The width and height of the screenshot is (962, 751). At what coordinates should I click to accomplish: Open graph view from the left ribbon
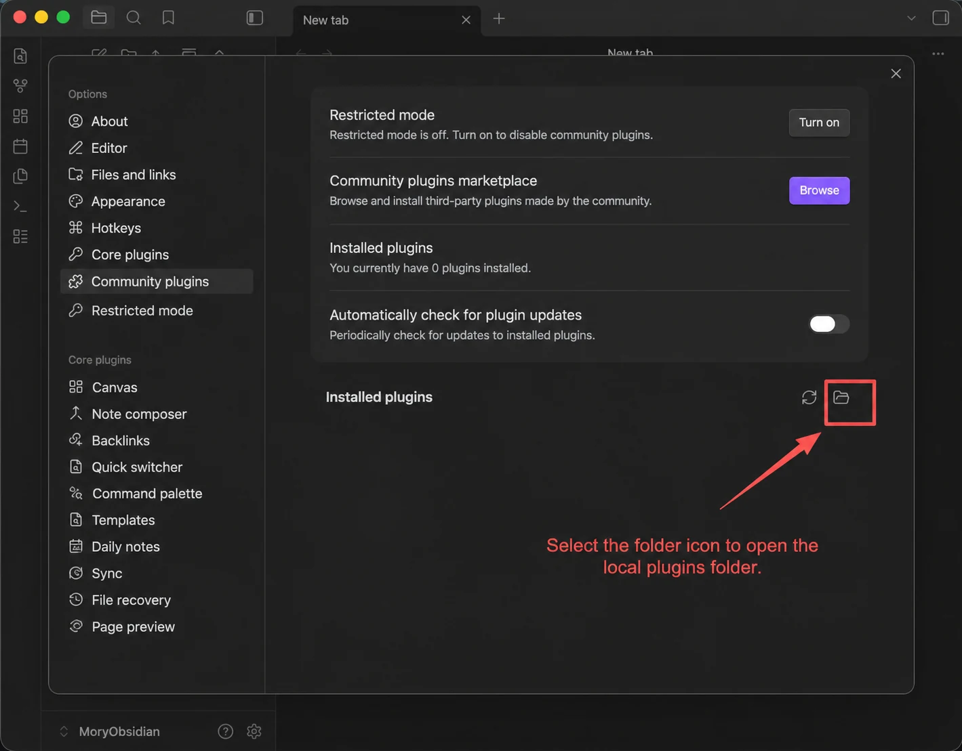coord(20,86)
